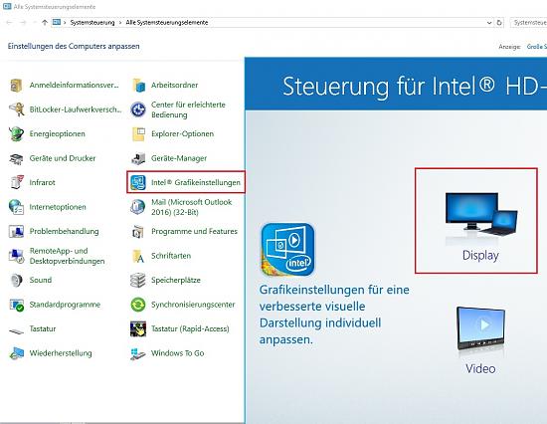Screen dimensions: 547x424
Task: Click the Synchronisierungscenter label
Action: pyautogui.click(x=193, y=305)
